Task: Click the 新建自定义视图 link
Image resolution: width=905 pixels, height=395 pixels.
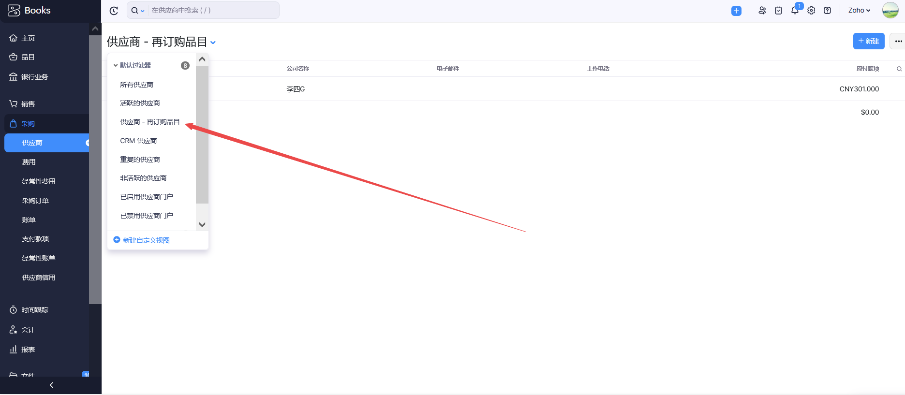Action: pyautogui.click(x=146, y=240)
